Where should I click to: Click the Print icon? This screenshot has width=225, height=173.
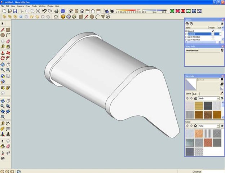coord(56,11)
